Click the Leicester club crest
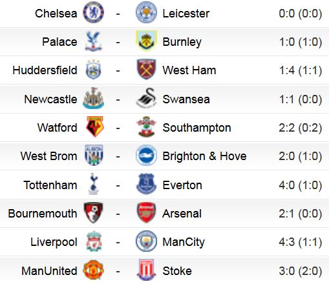The width and height of the screenshot is (329, 284). coord(146,12)
